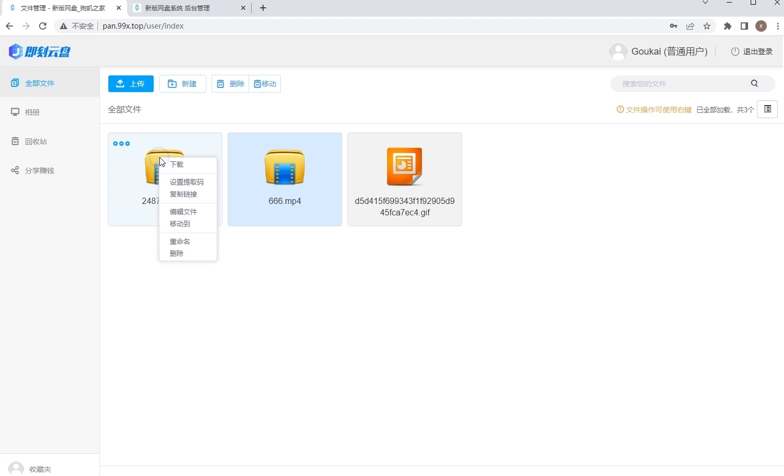
Task: Click the 收藏夹 avatar icon
Action: (x=16, y=469)
